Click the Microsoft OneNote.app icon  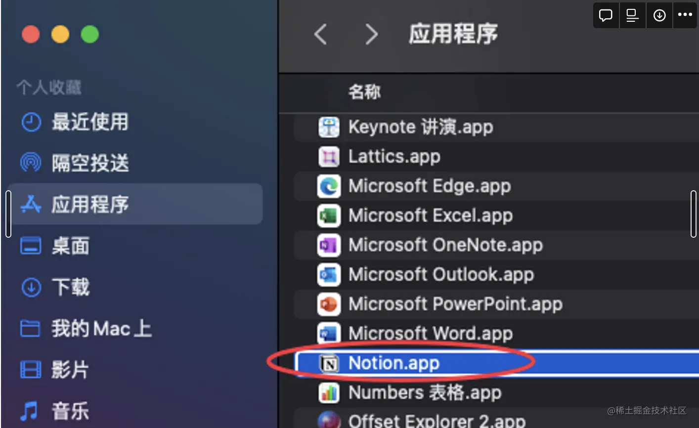(329, 246)
